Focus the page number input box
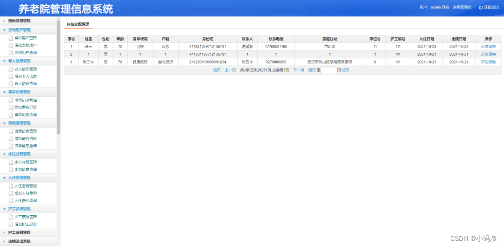Screen dimensions: 504x246 pos(329,70)
